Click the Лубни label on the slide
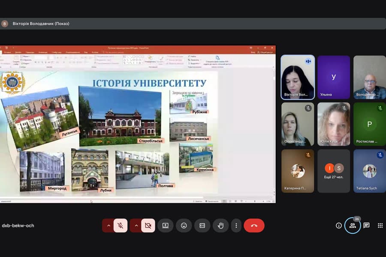The height and width of the screenshot is (257, 386). coord(106,190)
